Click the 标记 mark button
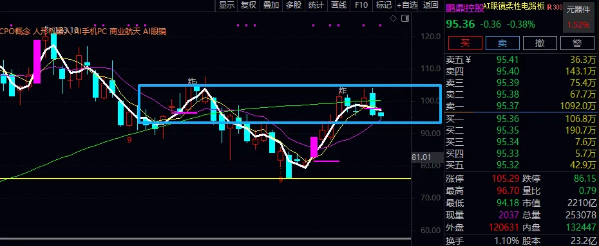This screenshot has height=246, width=599. click(383, 5)
